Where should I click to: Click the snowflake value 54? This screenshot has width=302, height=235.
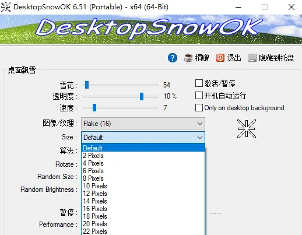click(167, 85)
